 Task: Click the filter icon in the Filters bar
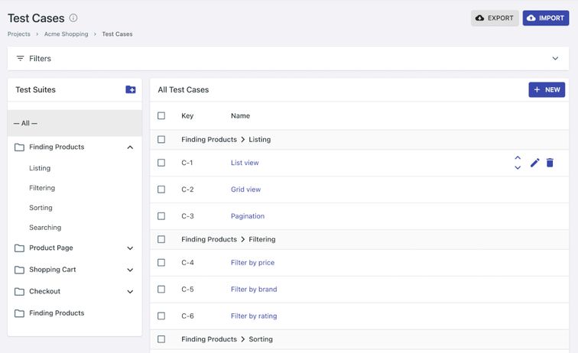tap(20, 58)
